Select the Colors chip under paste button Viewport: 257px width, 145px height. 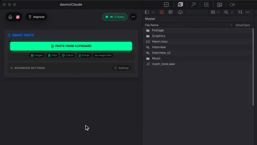pos(67,55)
